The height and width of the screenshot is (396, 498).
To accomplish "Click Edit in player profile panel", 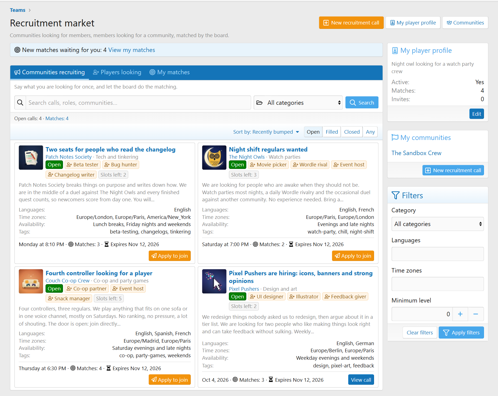I will [477, 114].
